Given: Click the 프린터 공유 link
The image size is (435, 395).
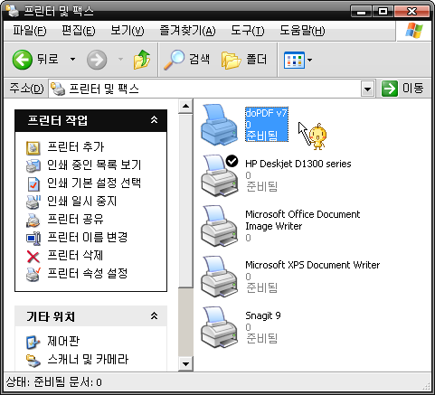Looking at the screenshot, I should click(75, 219).
